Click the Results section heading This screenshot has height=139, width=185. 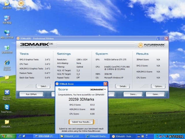click(142, 54)
